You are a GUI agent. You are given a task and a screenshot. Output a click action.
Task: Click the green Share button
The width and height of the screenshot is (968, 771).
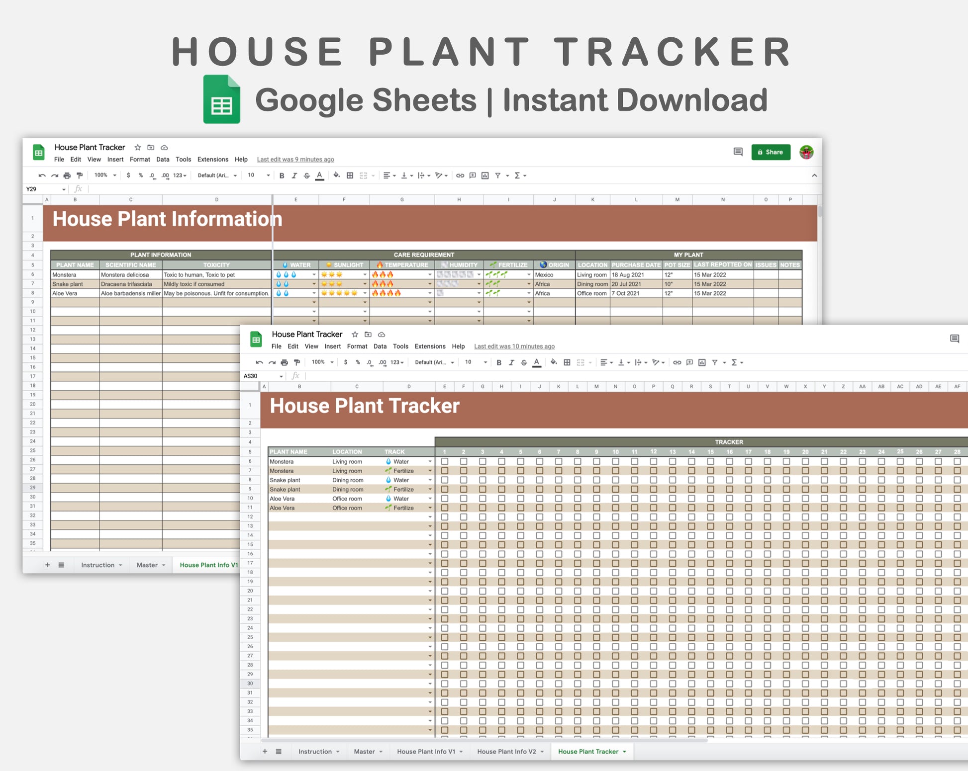coord(771,152)
